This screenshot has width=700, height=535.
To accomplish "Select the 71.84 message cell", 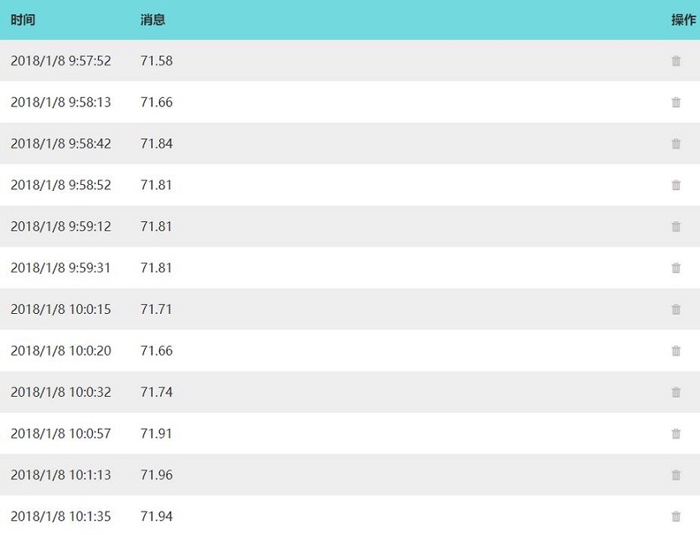I will click(x=156, y=143).
